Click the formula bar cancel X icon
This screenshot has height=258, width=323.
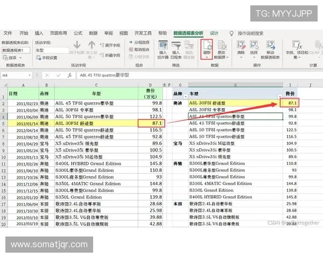[x=47, y=75]
